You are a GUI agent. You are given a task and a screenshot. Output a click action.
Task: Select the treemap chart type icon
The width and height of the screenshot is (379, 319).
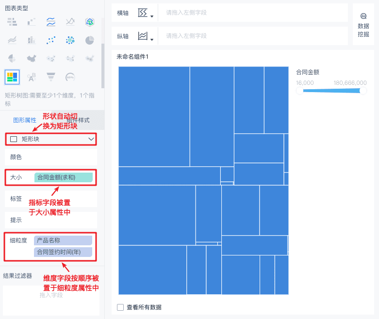click(12, 77)
